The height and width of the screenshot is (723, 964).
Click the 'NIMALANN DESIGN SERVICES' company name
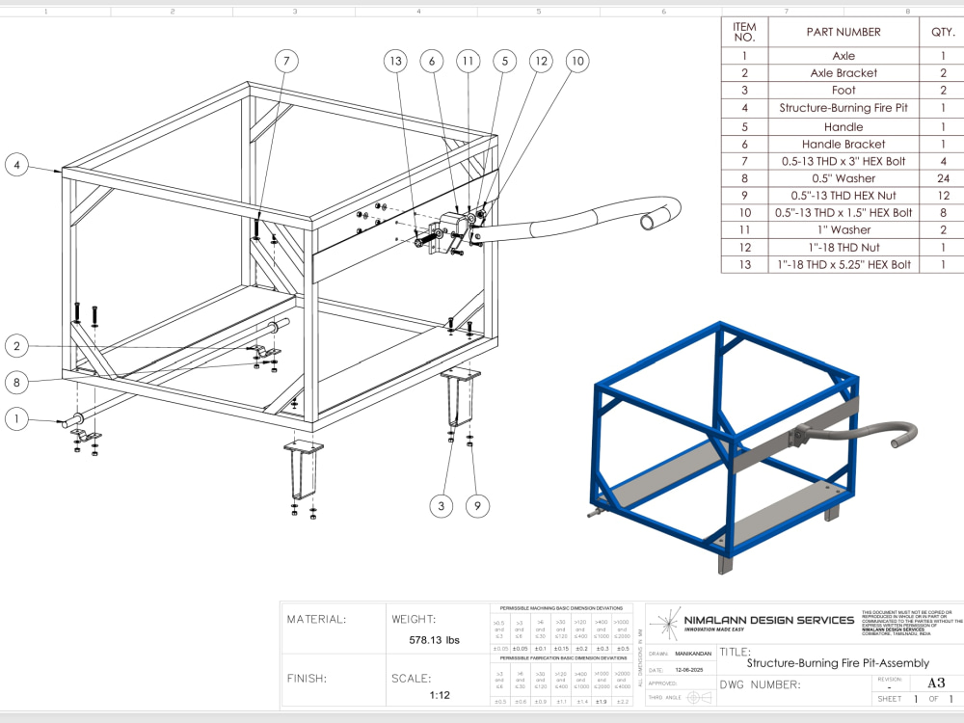tap(769, 620)
